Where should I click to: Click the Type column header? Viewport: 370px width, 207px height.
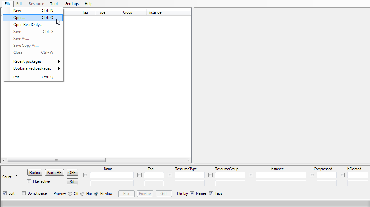[108, 12]
